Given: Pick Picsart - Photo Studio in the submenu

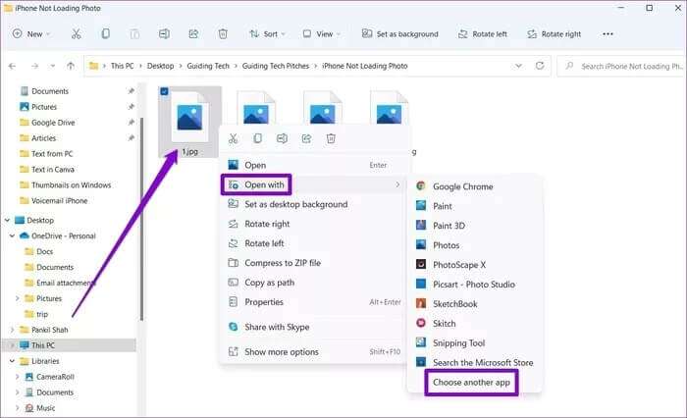Looking at the screenshot, I should [x=474, y=285].
